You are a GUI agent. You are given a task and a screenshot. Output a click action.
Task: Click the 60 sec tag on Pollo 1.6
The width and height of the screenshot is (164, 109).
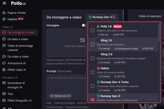[103, 35]
